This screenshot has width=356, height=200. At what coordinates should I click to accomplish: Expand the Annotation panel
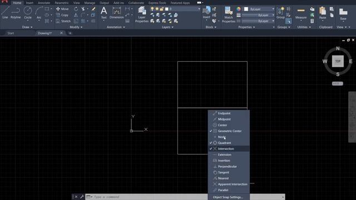pos(116,27)
